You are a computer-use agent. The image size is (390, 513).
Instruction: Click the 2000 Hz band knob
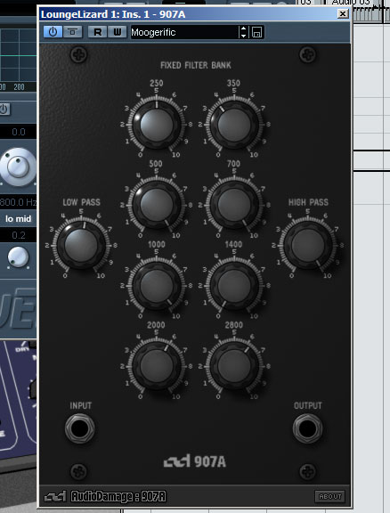pyautogui.click(x=157, y=366)
